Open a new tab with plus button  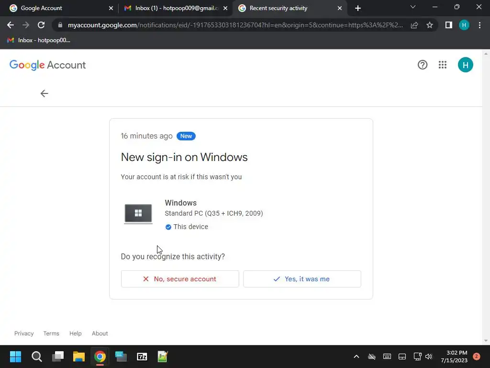(358, 8)
